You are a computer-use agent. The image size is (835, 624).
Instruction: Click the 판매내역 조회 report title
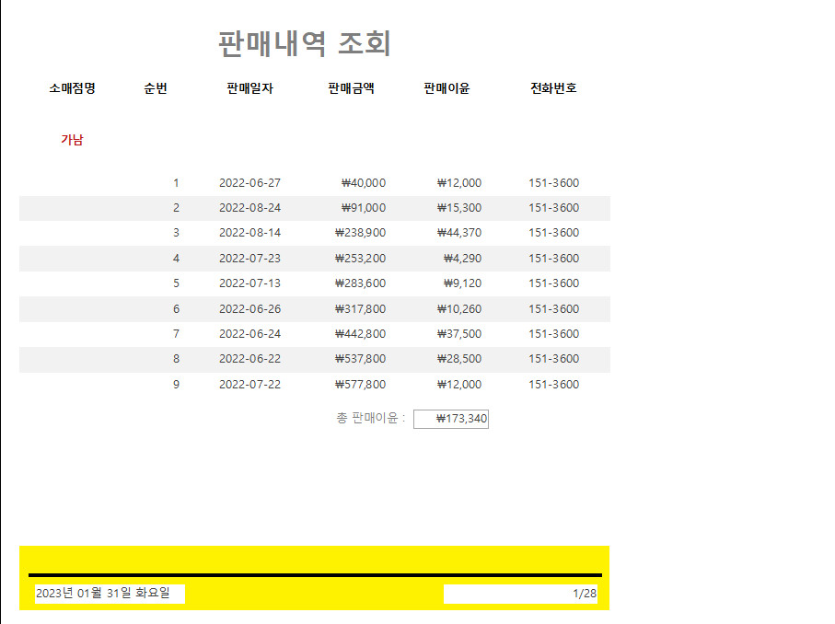(x=305, y=43)
